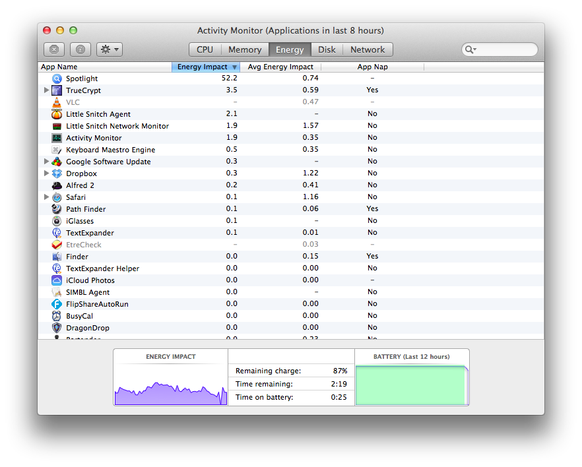
Task: Click the Energy Impact history graph
Action: click(x=171, y=393)
